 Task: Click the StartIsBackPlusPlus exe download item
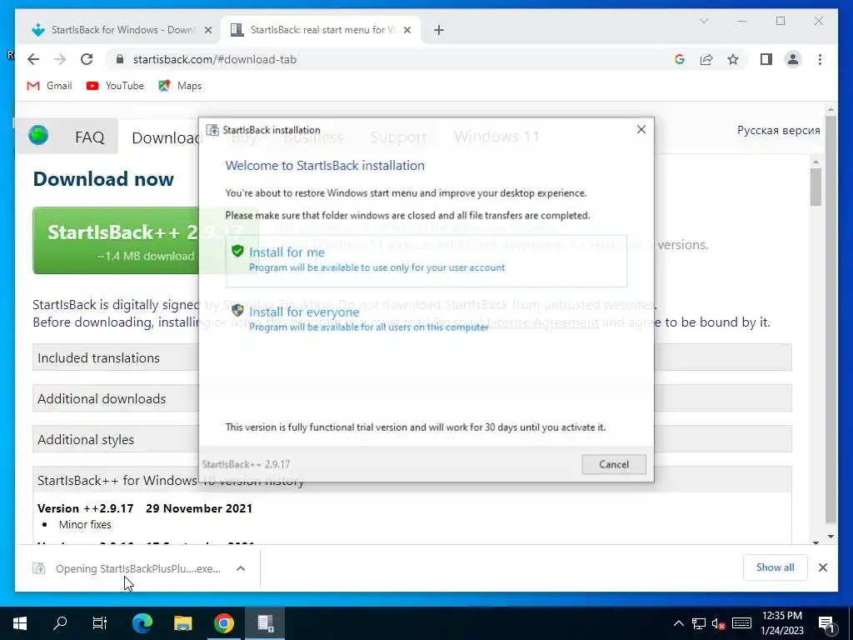click(127, 568)
